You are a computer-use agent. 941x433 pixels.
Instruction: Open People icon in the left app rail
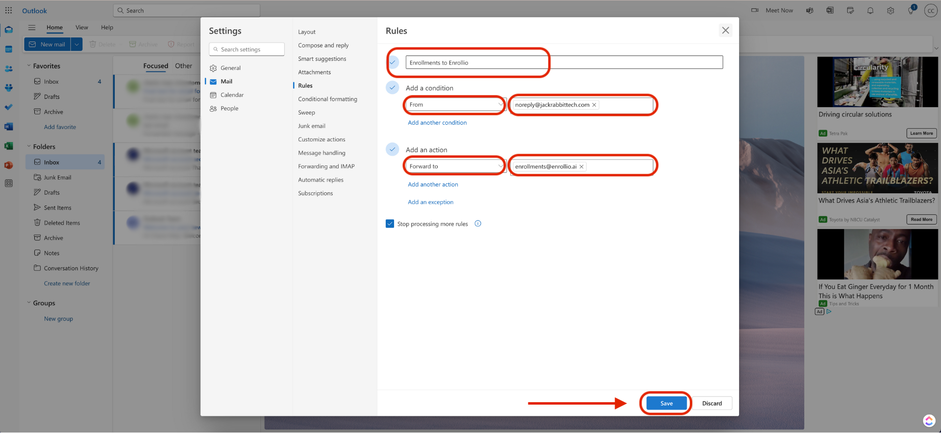pyautogui.click(x=8, y=69)
